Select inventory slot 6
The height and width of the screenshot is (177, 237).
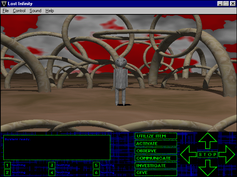click(96, 172)
